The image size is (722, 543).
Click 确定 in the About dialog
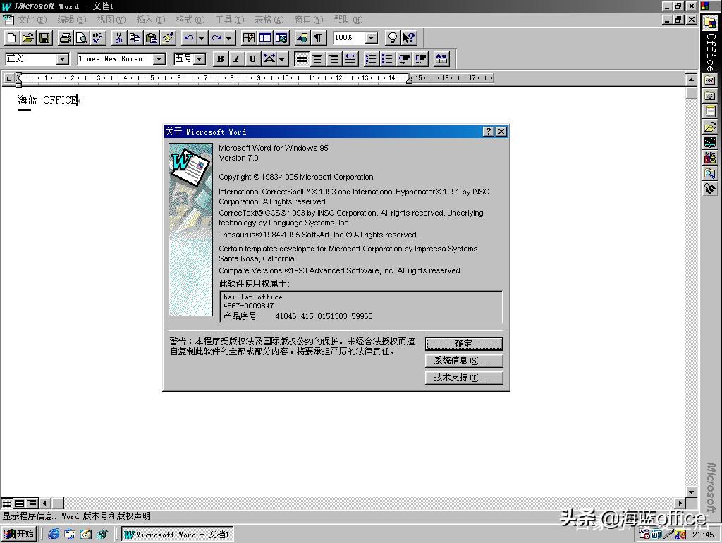point(464,344)
